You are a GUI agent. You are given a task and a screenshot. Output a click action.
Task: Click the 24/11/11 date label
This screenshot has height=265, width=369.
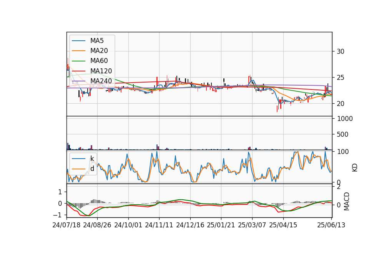coord(159,225)
